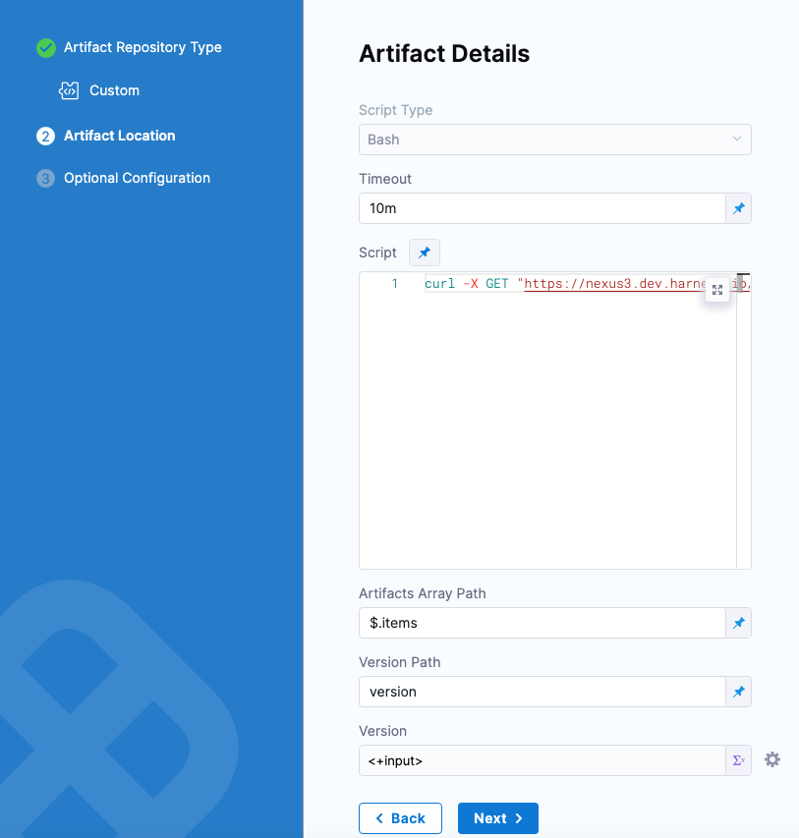Open the Script Type Bash dropdown
Screen dimensions: 799x838
coord(554,140)
